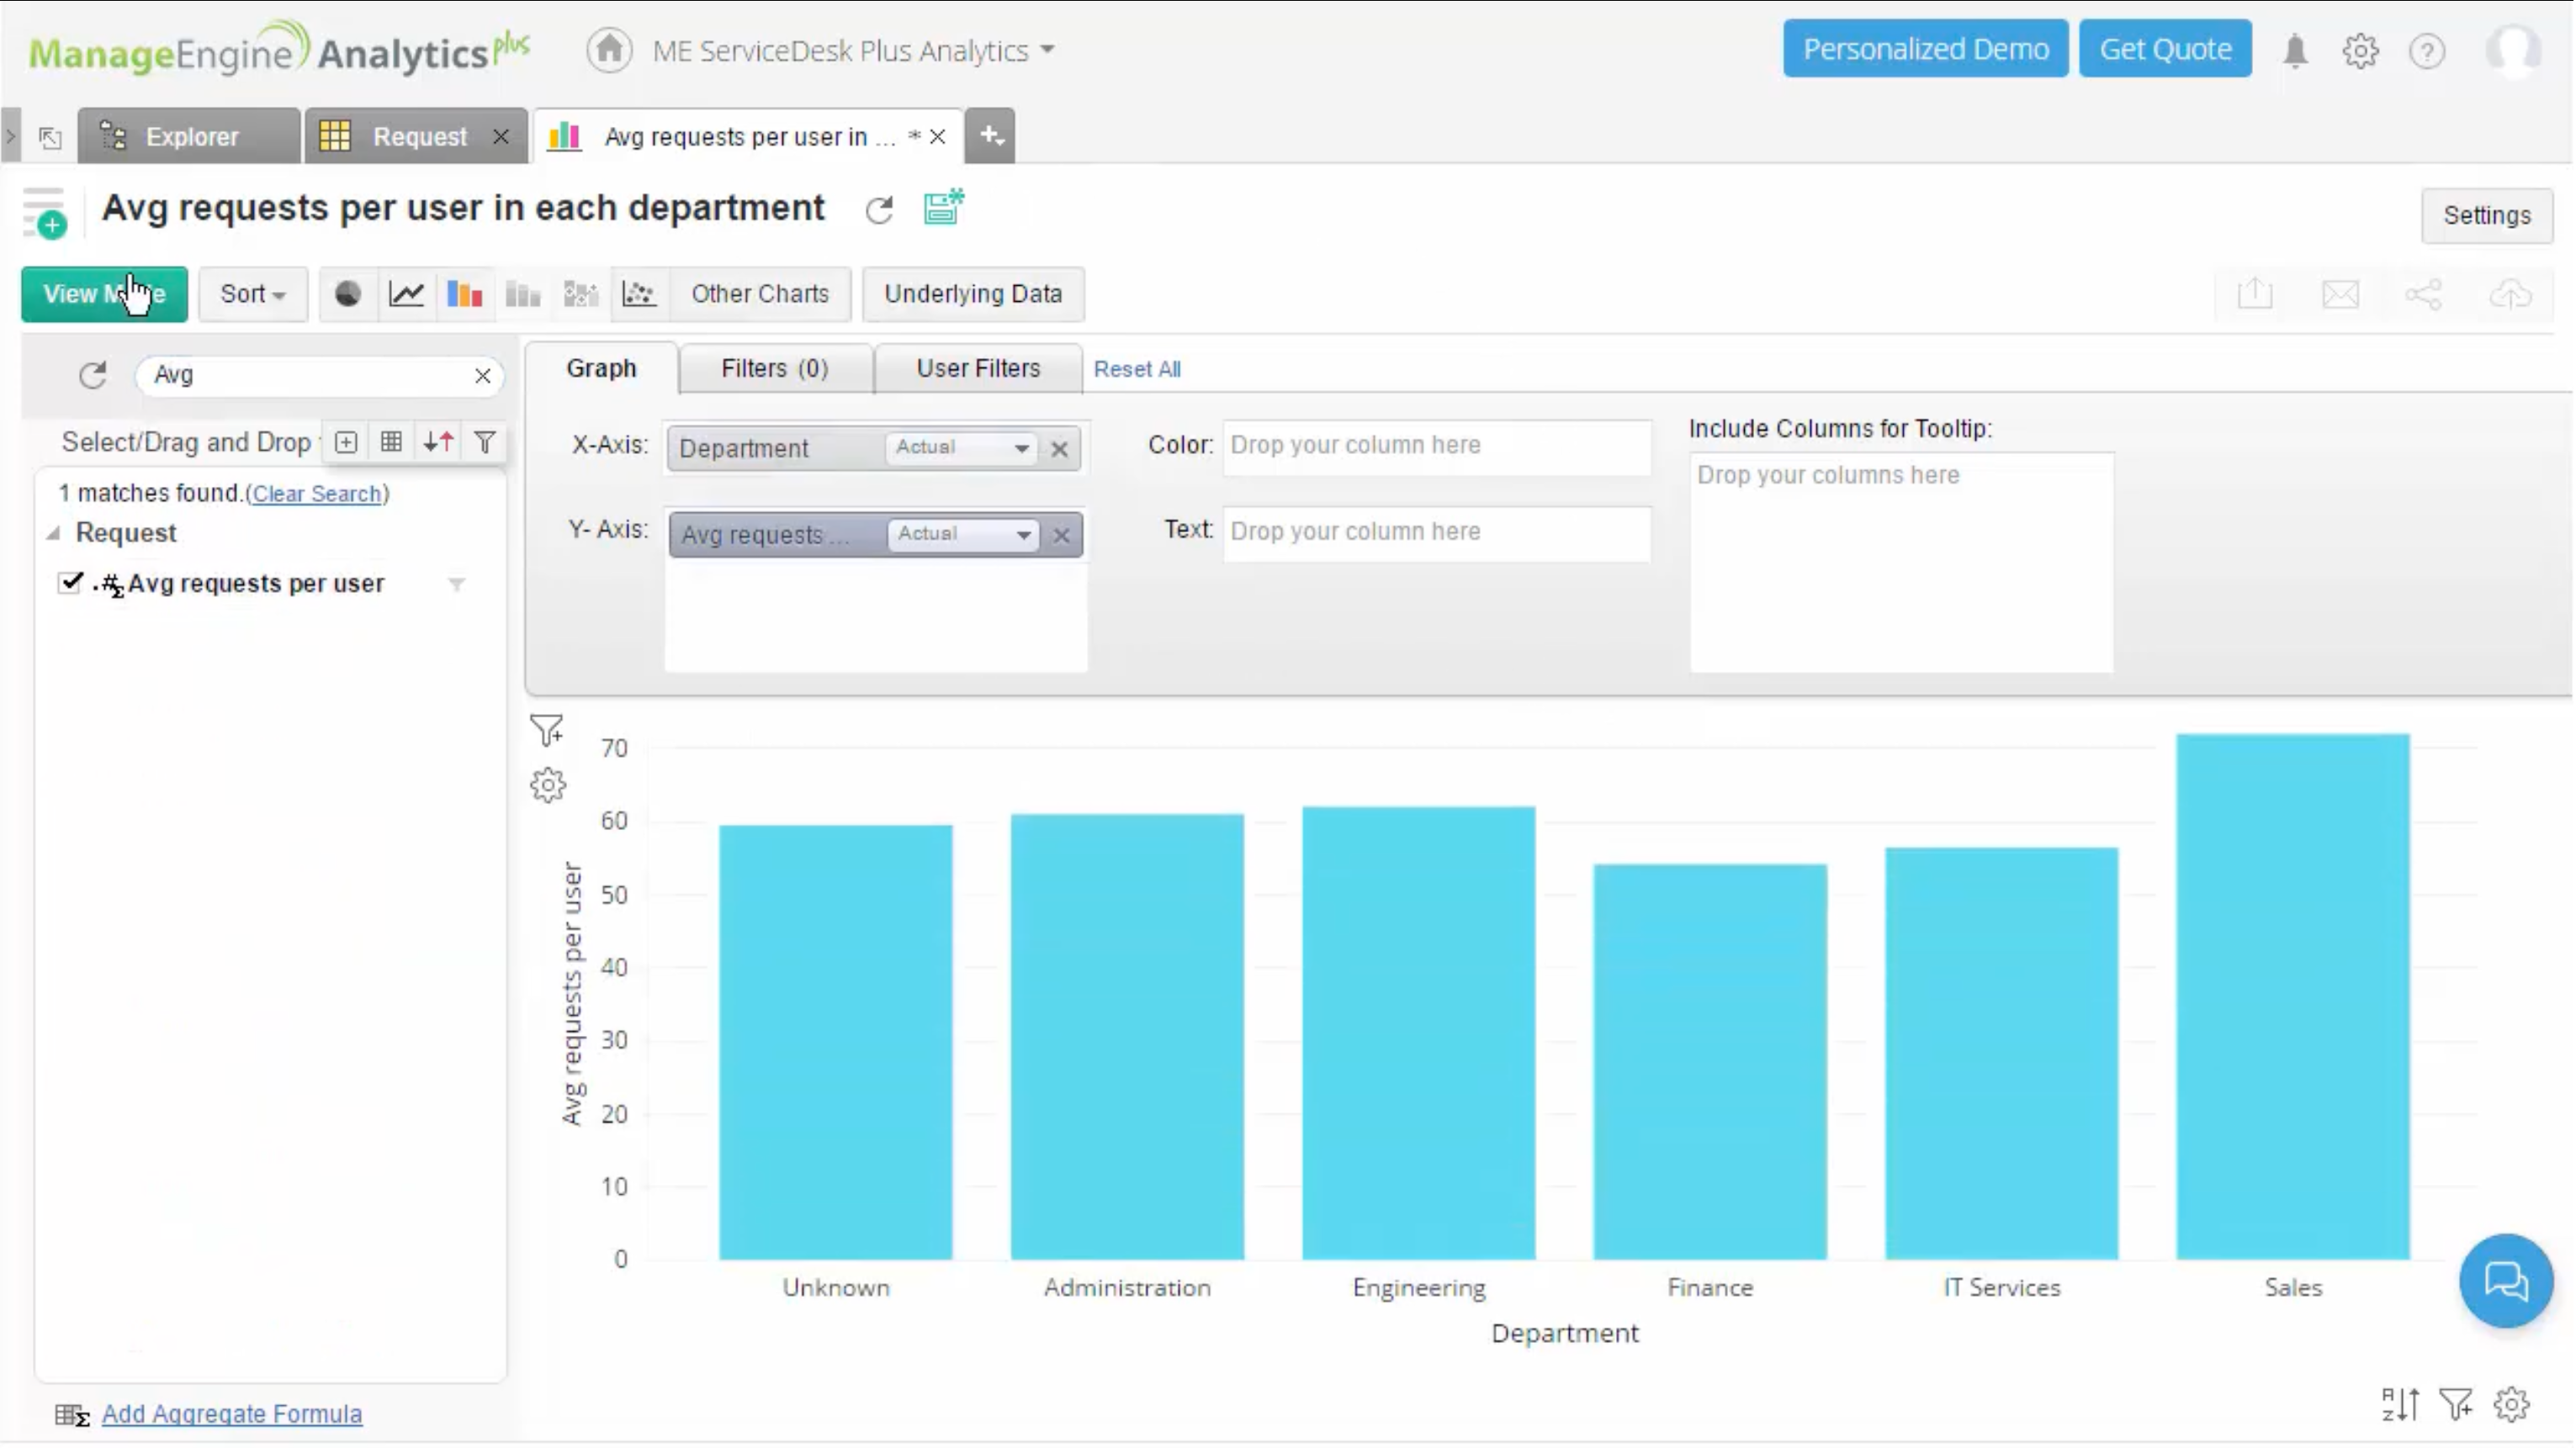Image resolution: width=2576 pixels, height=1448 pixels.
Task: Click the Underlying Data button
Action: coord(972,293)
